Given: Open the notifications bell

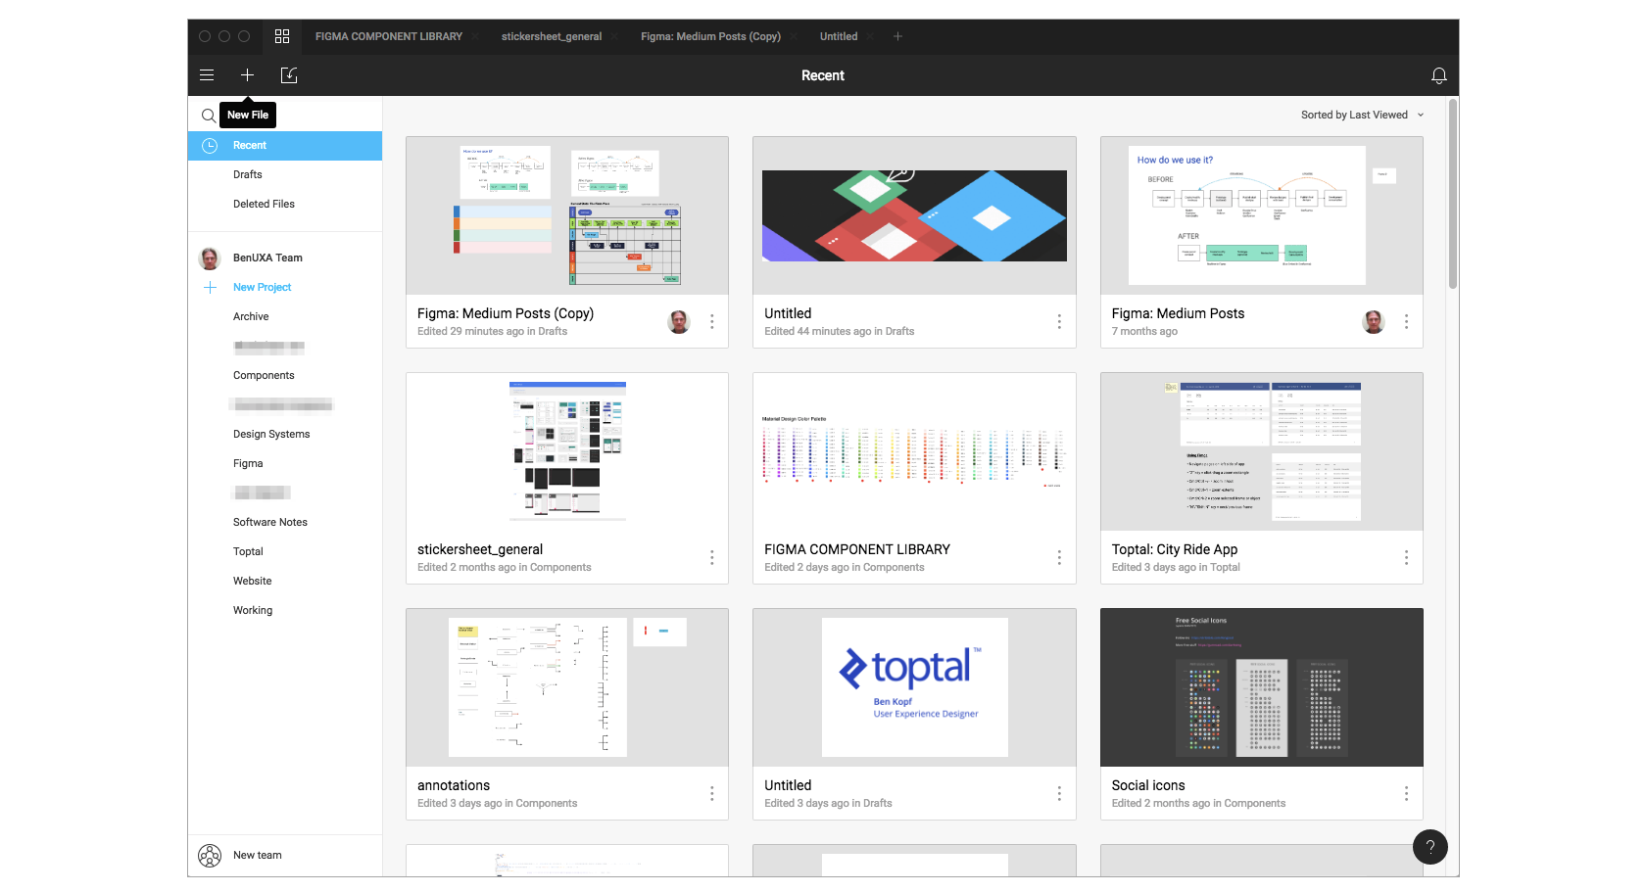Looking at the screenshot, I should tap(1438, 75).
